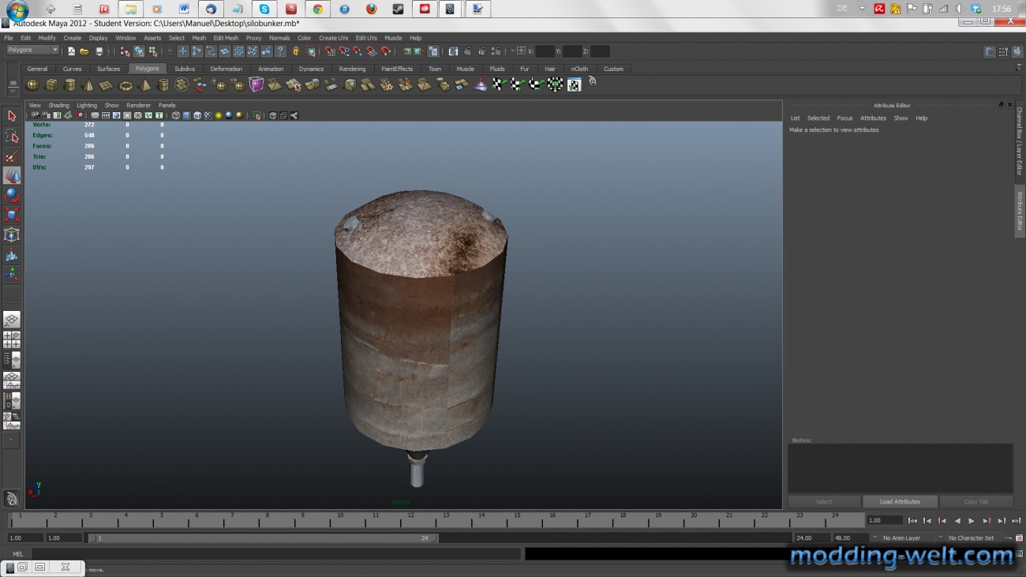Create a polygon cube from the shelf
Screen dimensions: 1026x577
[51, 84]
